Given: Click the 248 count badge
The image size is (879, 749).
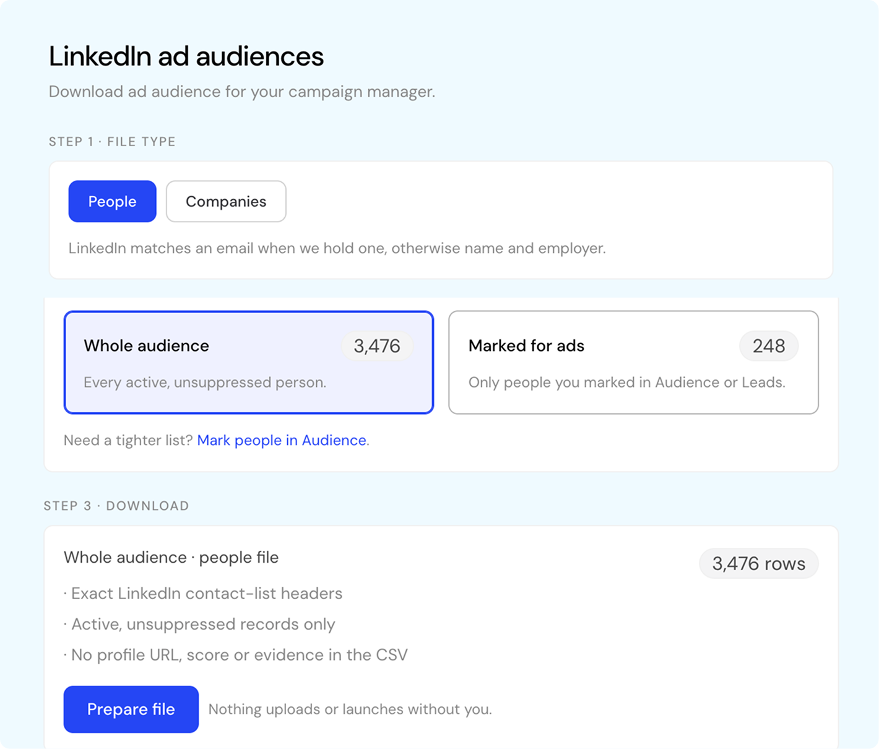Looking at the screenshot, I should [x=769, y=345].
